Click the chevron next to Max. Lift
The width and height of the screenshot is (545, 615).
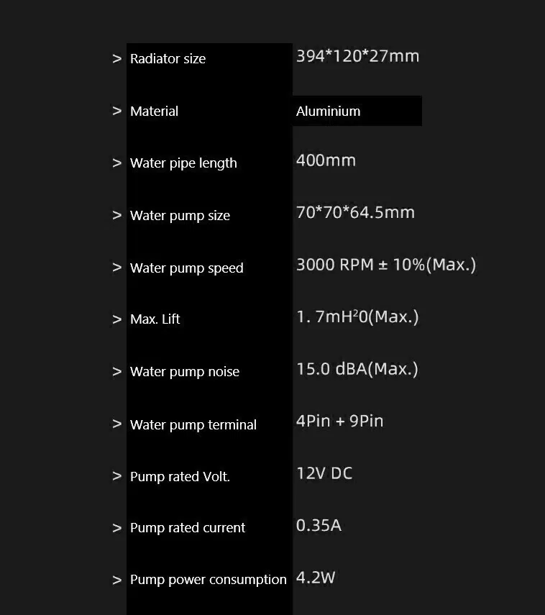(117, 319)
